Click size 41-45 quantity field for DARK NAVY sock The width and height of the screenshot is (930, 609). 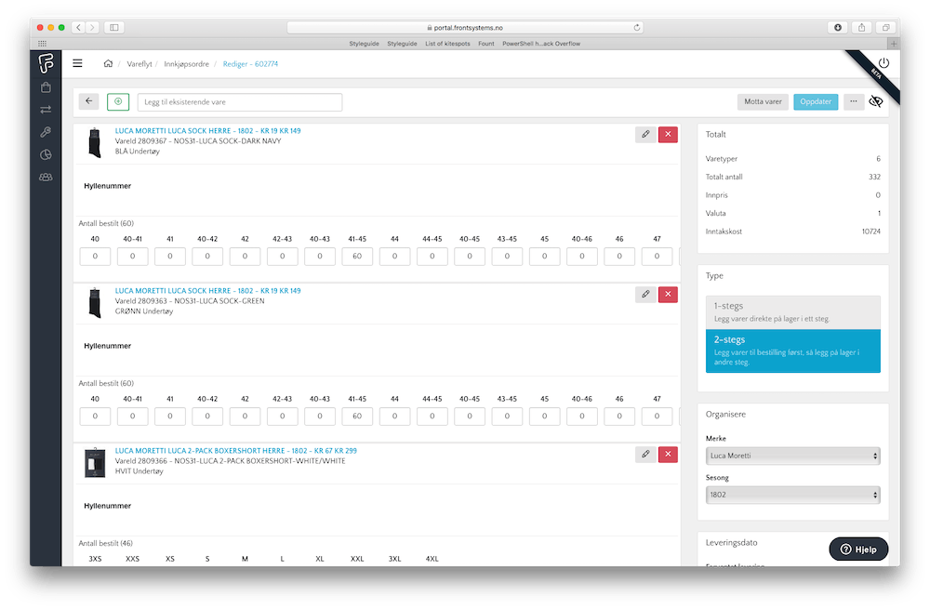357,257
